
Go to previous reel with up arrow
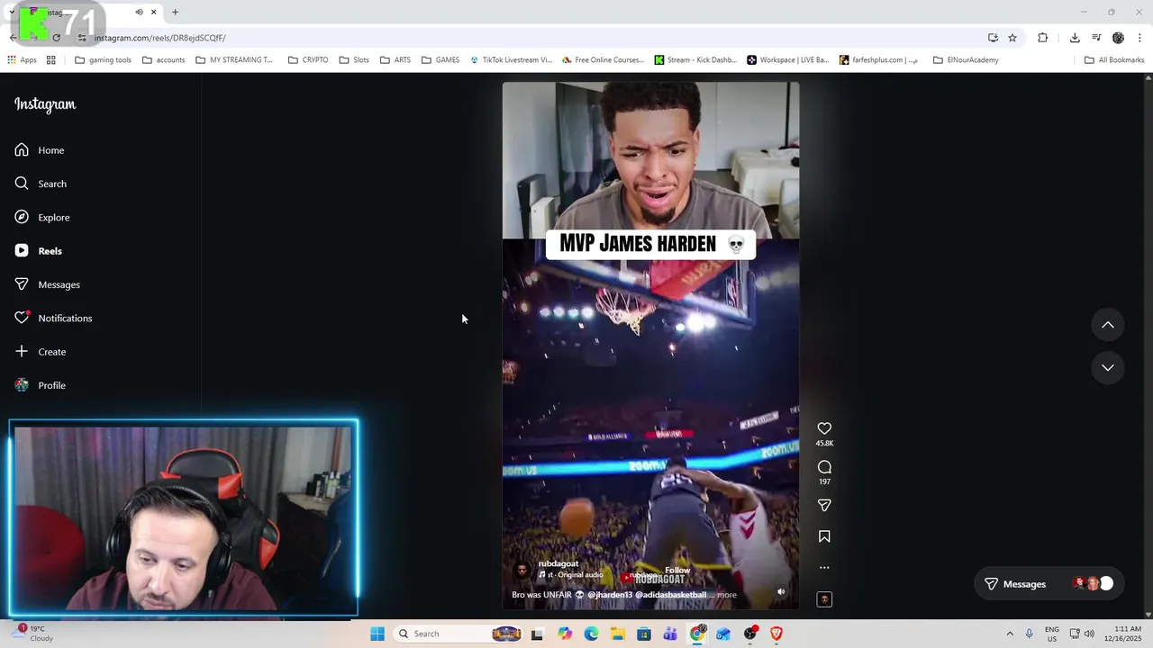[x=1108, y=325]
